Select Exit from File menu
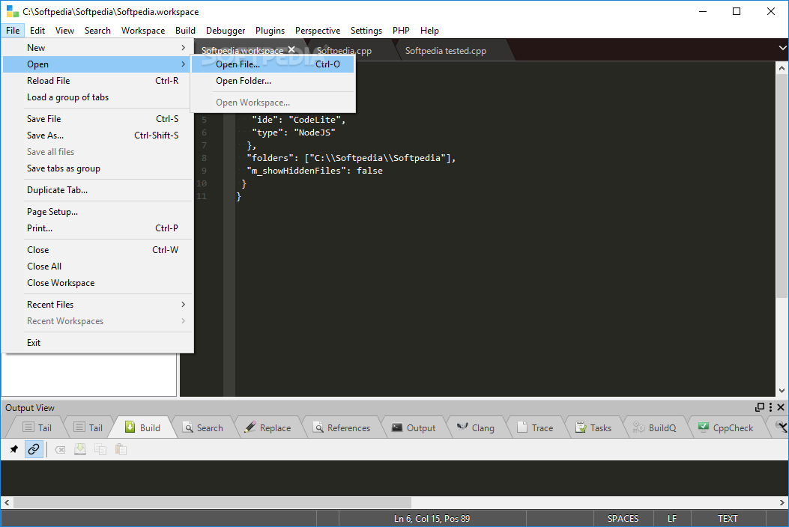Viewport: 789px width, 527px height. tap(97, 343)
